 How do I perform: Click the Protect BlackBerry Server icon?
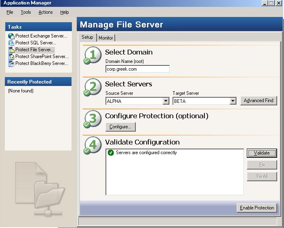[11, 63]
